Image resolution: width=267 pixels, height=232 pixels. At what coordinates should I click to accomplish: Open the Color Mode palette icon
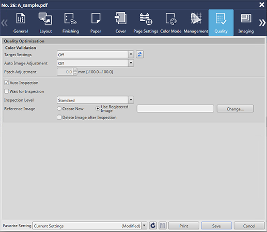pyautogui.click(x=171, y=19)
